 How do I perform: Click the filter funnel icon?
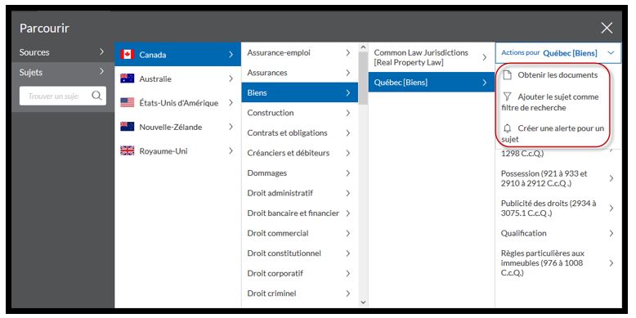coord(507,96)
